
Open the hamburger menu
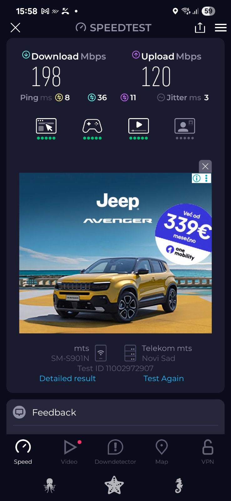tap(221, 28)
